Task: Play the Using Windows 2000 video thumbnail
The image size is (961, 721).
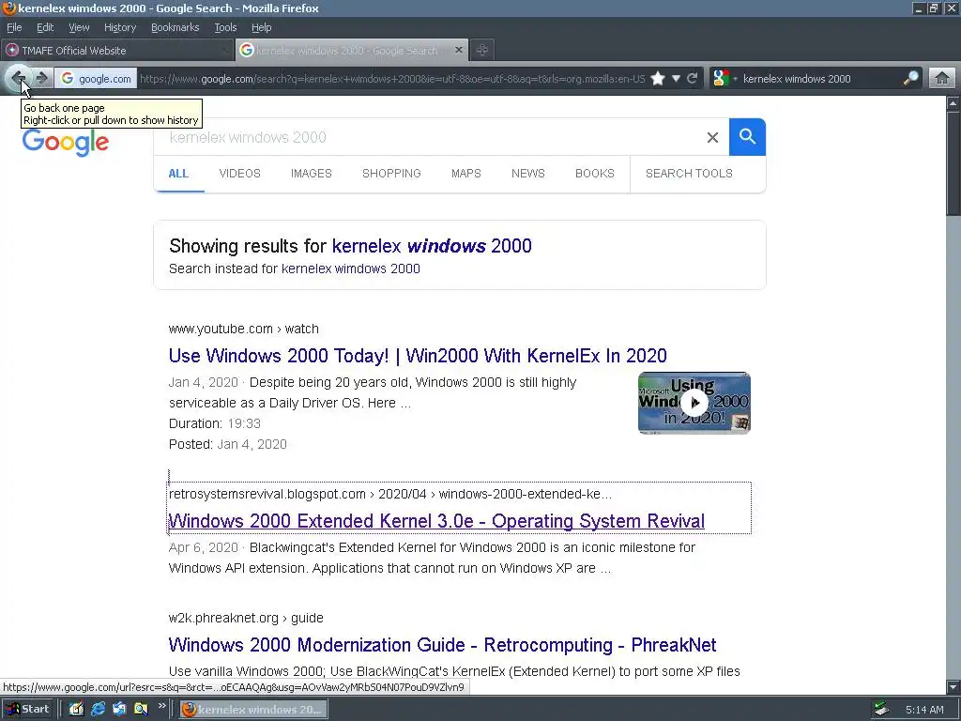Action: click(x=694, y=403)
